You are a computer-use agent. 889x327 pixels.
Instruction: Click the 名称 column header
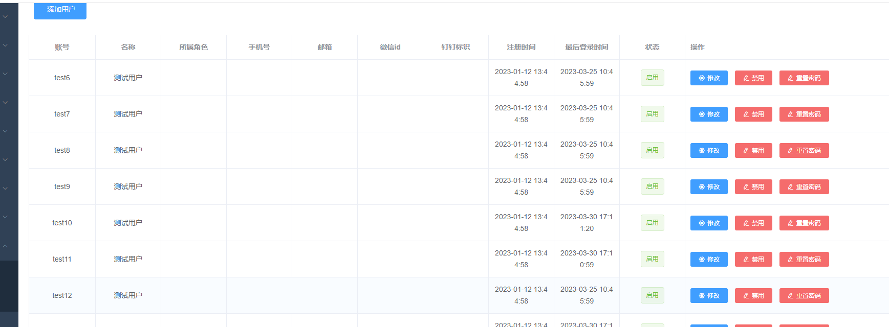[128, 47]
